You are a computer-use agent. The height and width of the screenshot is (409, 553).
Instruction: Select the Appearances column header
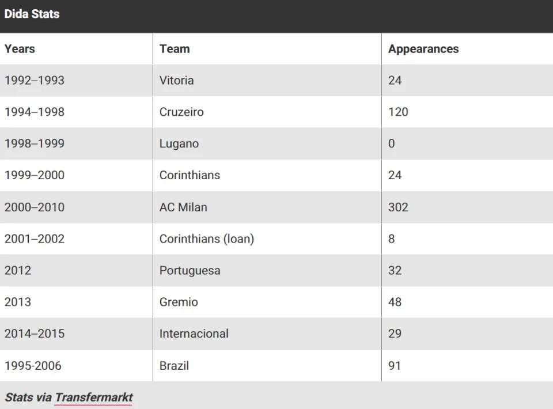(x=423, y=48)
